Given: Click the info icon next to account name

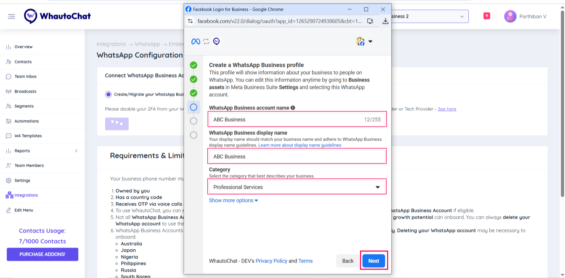Looking at the screenshot, I should click(x=293, y=108).
